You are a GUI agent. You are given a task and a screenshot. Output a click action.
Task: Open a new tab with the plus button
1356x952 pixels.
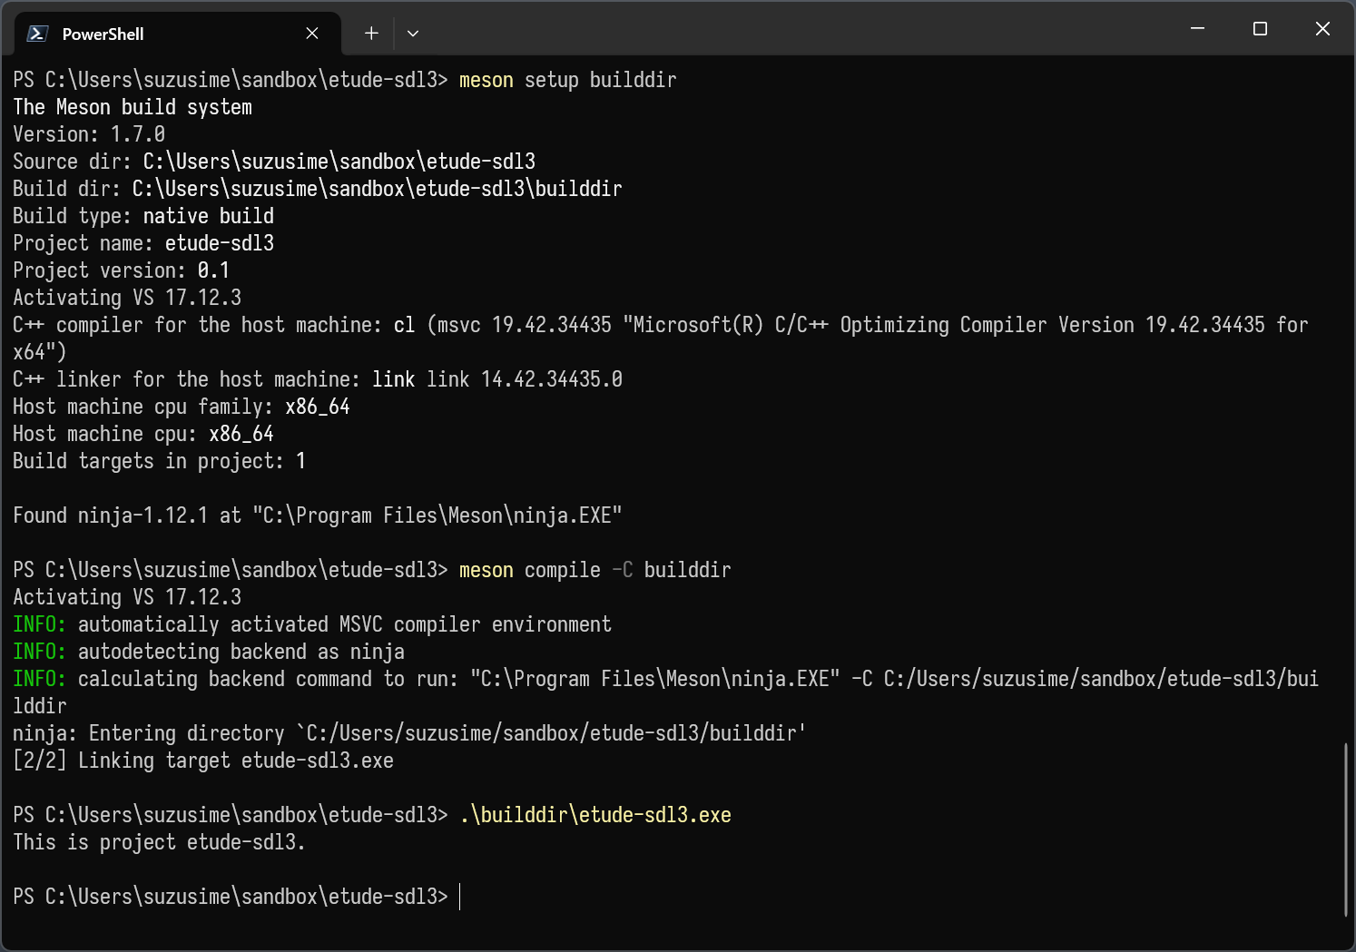click(371, 34)
